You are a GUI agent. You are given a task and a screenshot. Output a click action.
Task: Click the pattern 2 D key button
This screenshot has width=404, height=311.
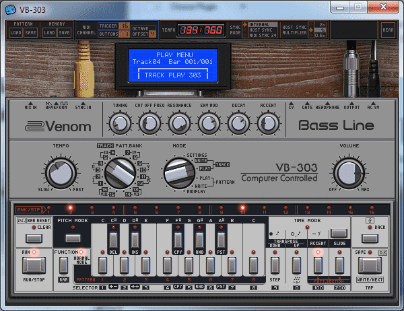[124, 265]
